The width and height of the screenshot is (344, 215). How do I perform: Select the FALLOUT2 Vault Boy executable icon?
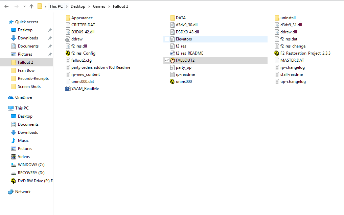click(172, 60)
